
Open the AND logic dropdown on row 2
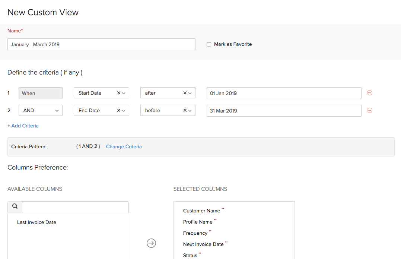coord(57,110)
